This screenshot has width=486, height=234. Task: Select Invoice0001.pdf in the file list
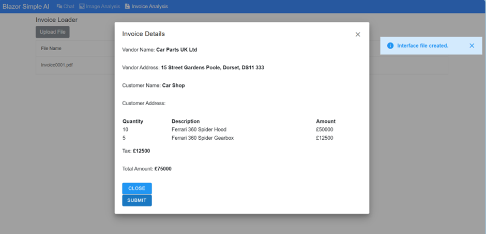tap(53, 65)
